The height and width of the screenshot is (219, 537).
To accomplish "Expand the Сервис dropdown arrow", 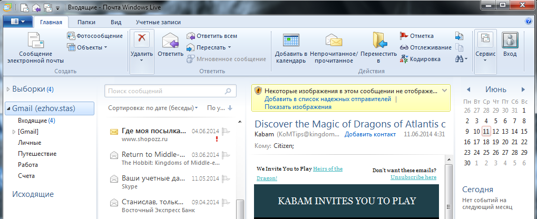I will point(485,61).
